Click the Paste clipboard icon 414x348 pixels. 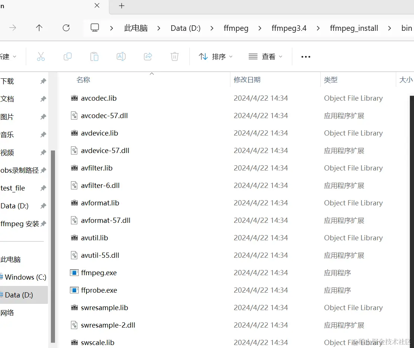pos(94,56)
